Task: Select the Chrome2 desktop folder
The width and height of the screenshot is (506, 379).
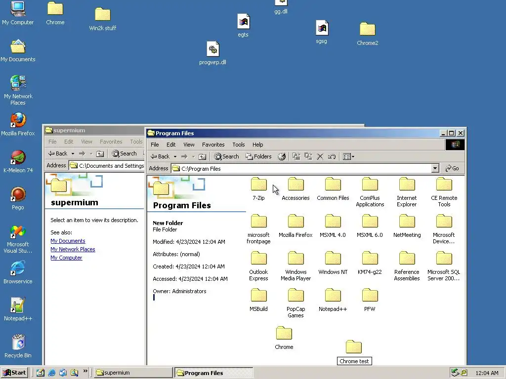Action: pos(368,34)
